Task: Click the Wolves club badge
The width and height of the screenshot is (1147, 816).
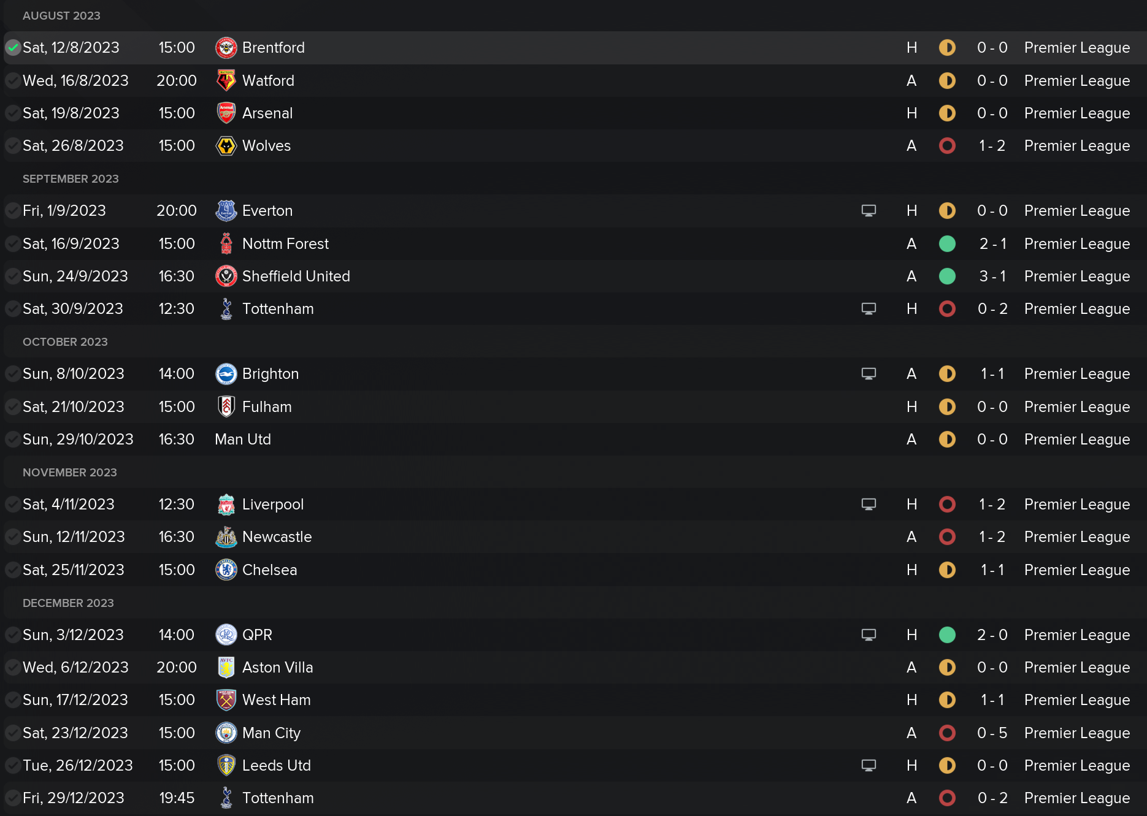Action: pyautogui.click(x=226, y=146)
